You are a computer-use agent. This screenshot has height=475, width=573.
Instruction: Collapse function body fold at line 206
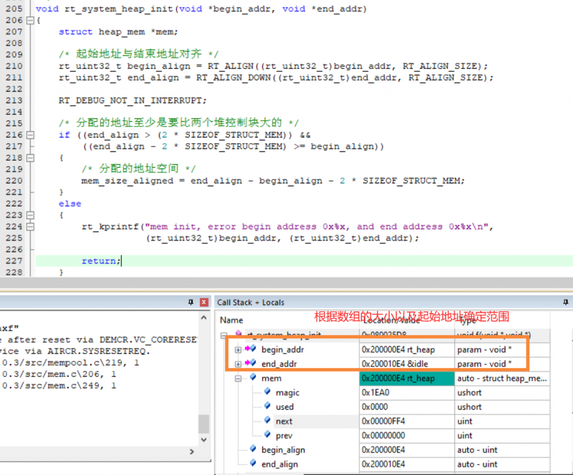pos(31,21)
